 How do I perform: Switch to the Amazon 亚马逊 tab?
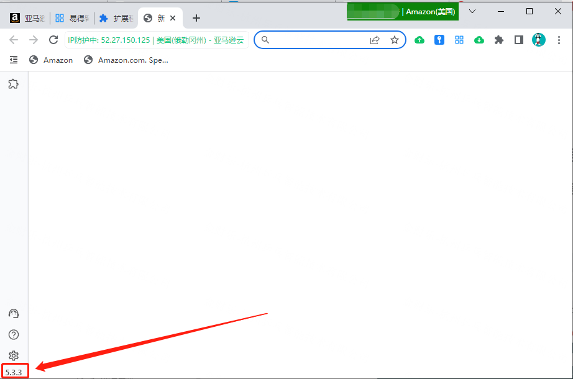click(27, 18)
